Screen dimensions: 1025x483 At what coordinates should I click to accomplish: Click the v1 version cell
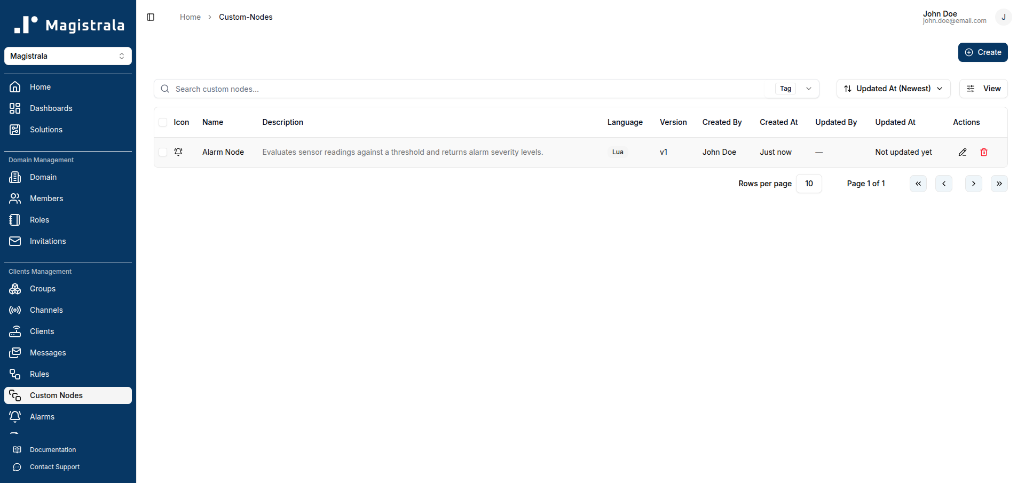(664, 152)
